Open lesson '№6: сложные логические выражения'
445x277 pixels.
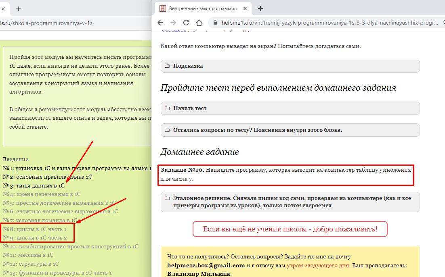[x=61, y=212]
